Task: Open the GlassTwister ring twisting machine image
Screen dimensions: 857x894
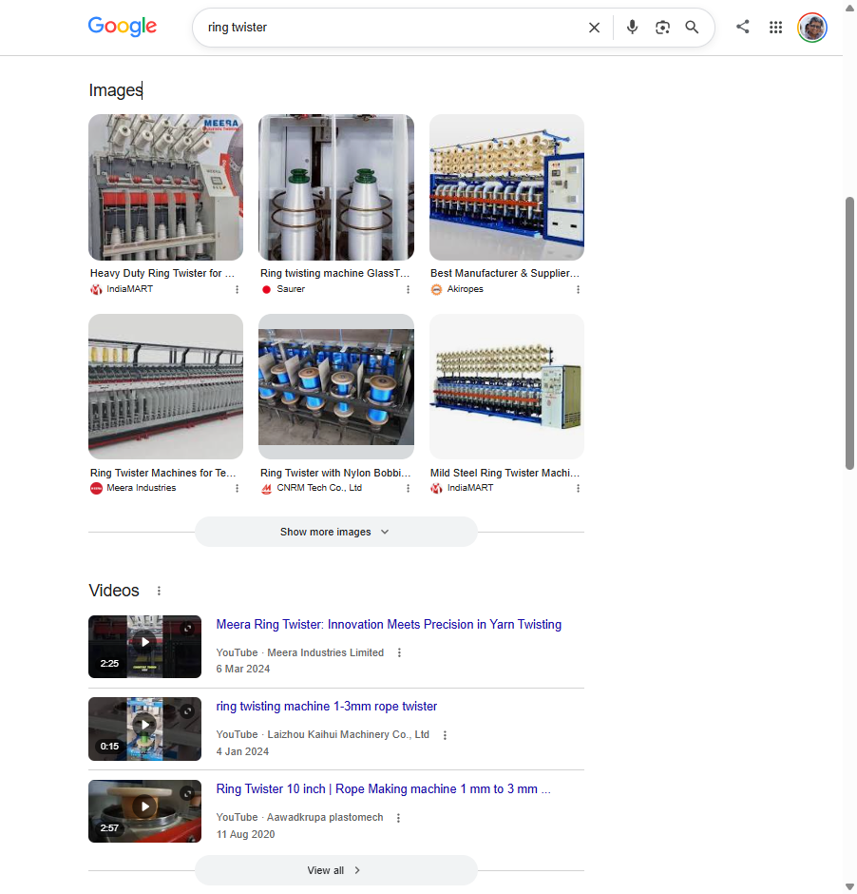Action: coord(336,187)
